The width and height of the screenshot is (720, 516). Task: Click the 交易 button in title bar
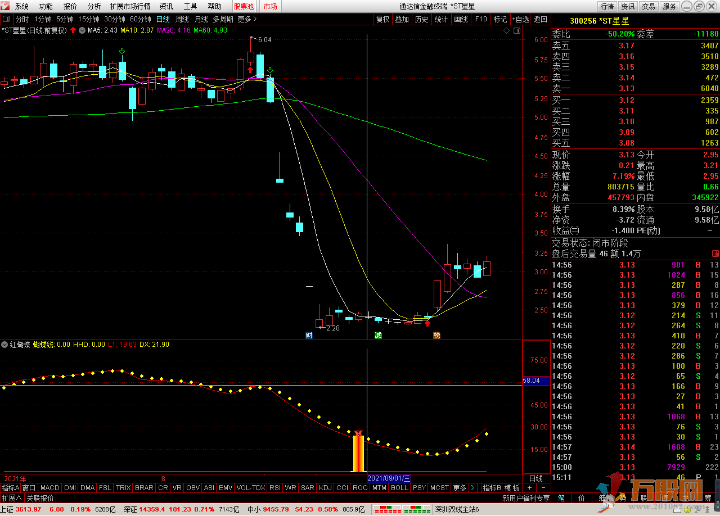click(649, 6)
